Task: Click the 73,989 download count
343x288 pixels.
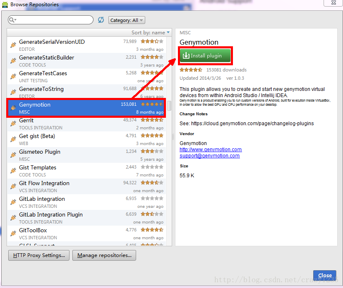Action: click(x=130, y=41)
